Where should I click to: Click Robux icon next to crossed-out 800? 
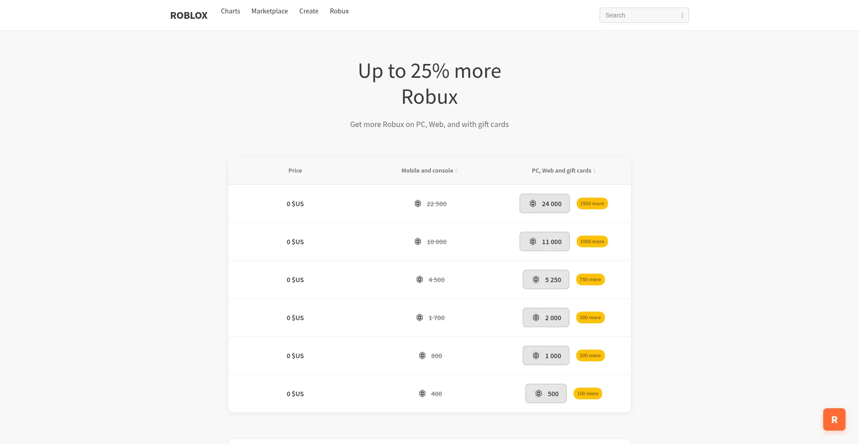(422, 355)
